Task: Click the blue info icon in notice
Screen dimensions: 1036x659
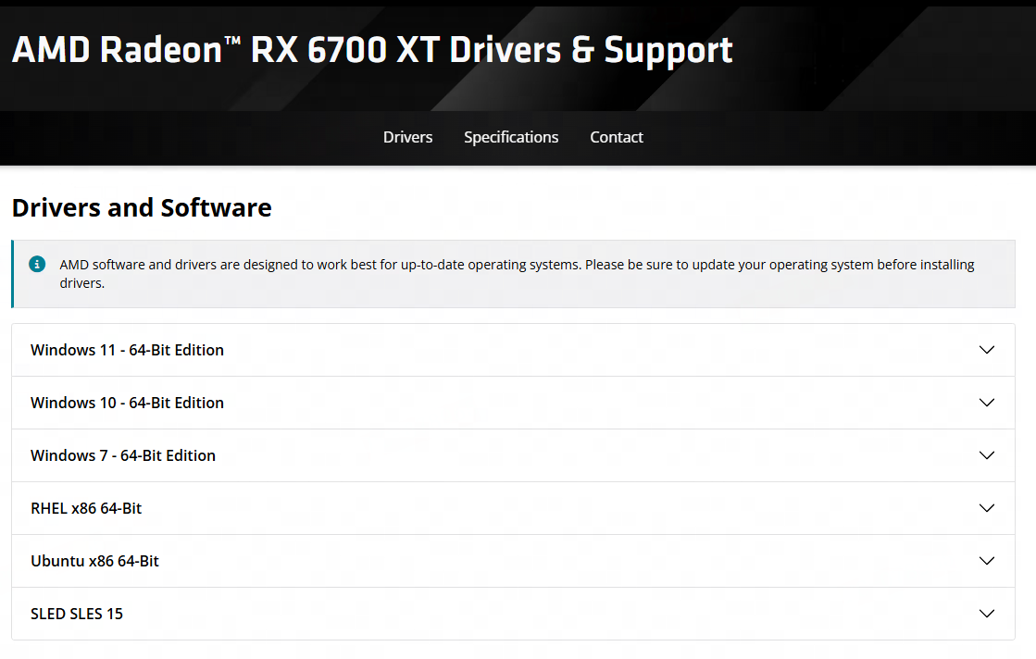Action: click(37, 264)
